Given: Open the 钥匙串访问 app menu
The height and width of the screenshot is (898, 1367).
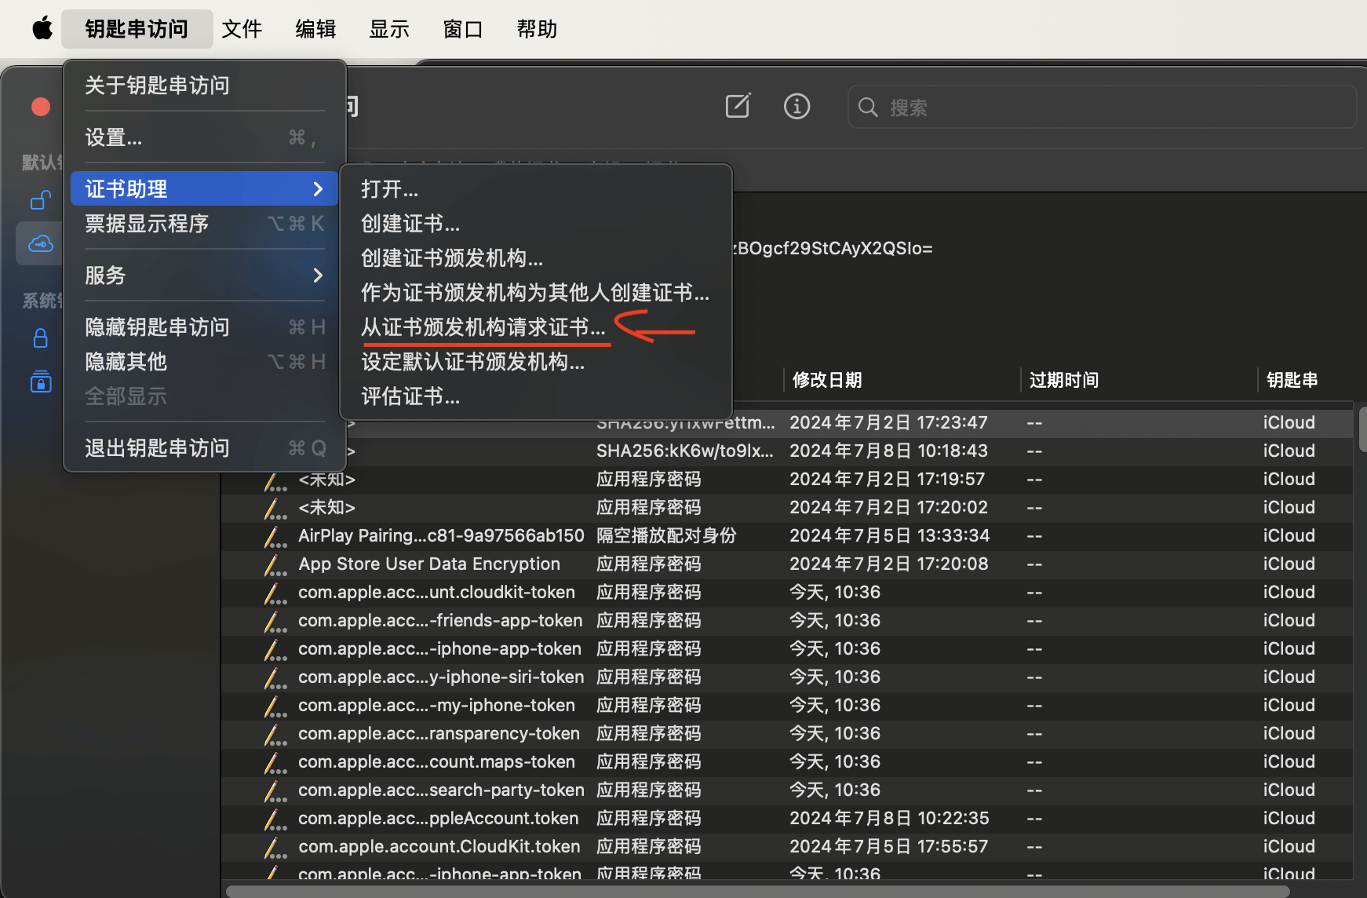Looking at the screenshot, I should pos(137,29).
